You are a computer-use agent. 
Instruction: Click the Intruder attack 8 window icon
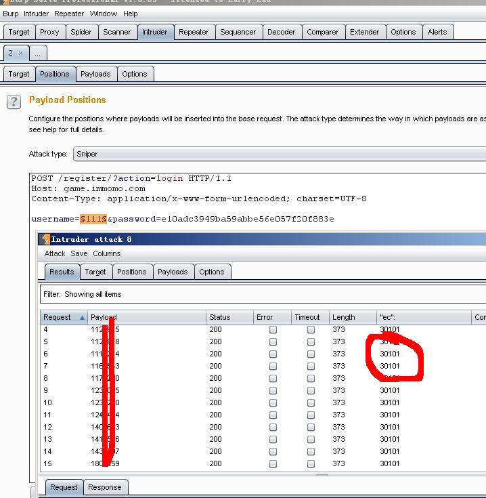(x=45, y=239)
